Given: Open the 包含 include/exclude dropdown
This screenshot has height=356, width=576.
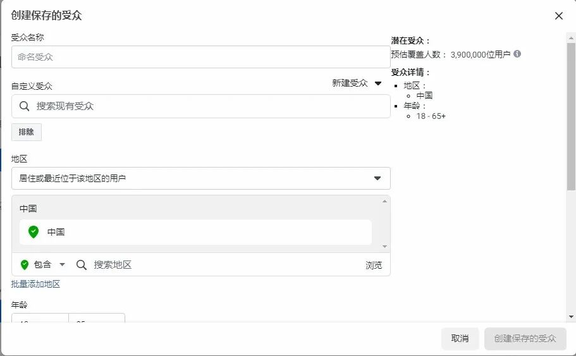Looking at the screenshot, I should click(44, 264).
